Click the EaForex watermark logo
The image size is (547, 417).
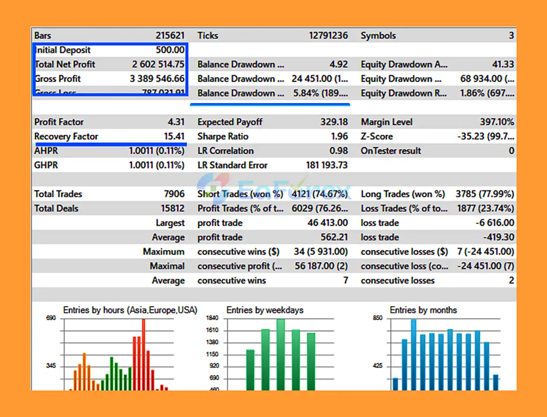coord(273,188)
